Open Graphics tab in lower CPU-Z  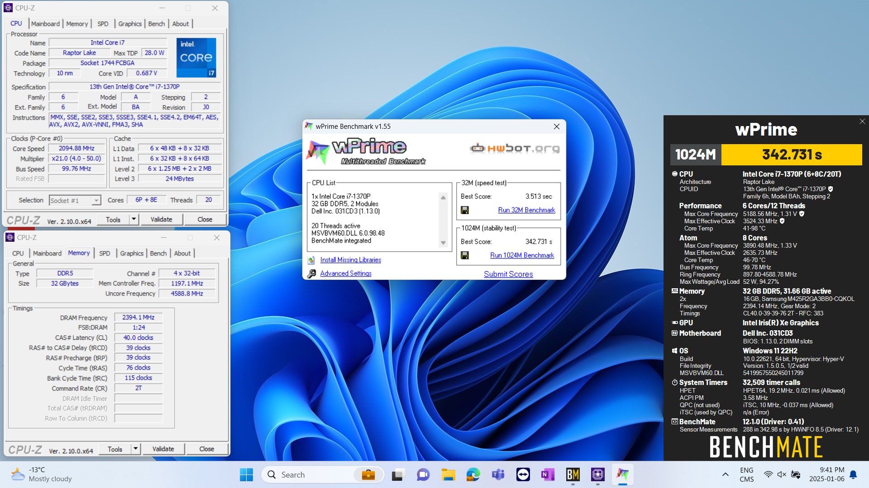[132, 253]
